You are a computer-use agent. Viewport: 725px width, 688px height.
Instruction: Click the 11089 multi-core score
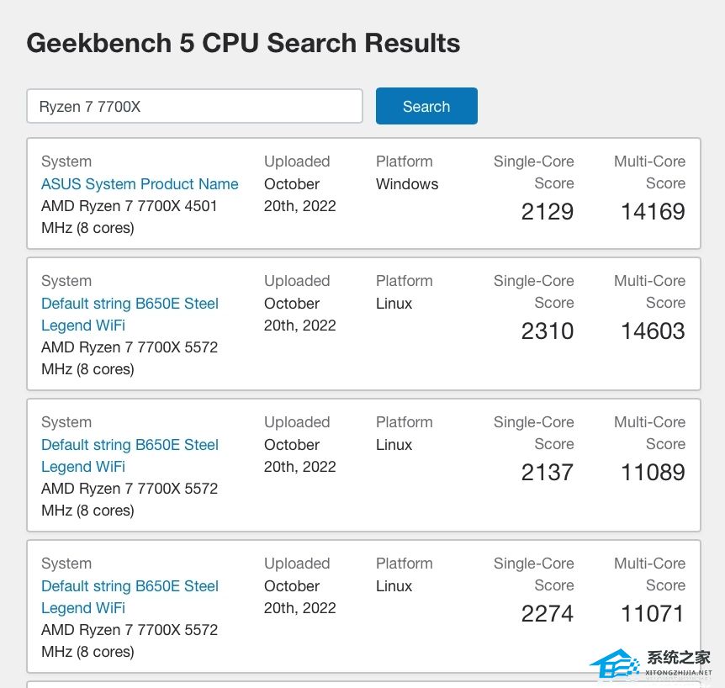tap(653, 472)
